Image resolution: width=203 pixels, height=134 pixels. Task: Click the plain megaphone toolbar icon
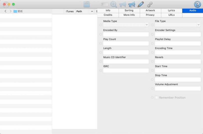(x=123, y=4)
